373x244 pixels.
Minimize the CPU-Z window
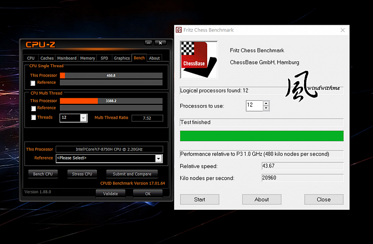point(149,43)
